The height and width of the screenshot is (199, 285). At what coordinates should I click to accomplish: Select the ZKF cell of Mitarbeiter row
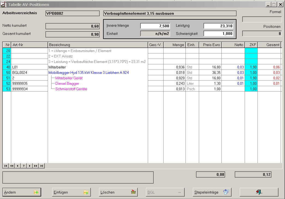(x=251, y=67)
